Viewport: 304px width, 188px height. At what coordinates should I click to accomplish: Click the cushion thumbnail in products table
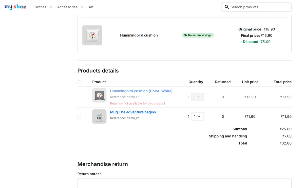99,95
